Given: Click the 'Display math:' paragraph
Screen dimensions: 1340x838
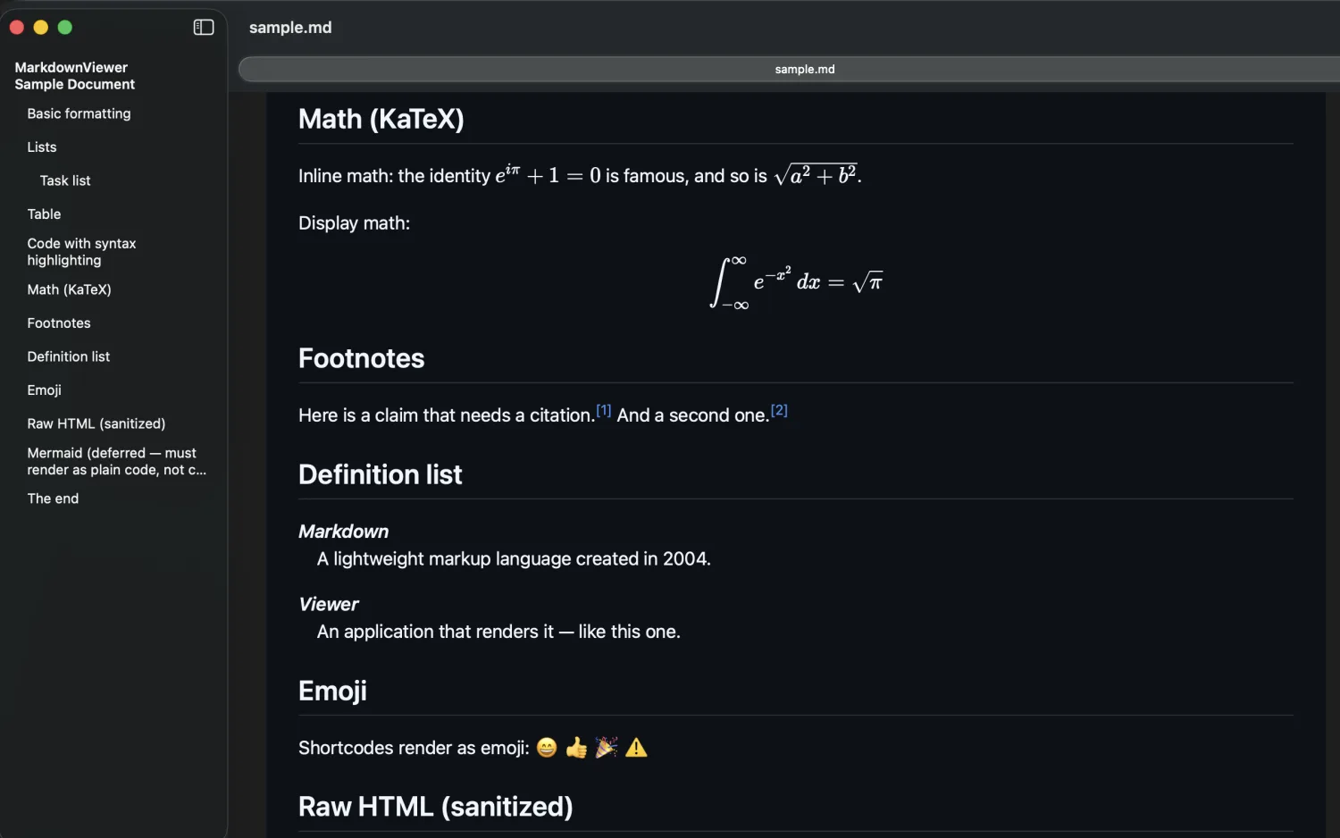Looking at the screenshot, I should (354, 223).
